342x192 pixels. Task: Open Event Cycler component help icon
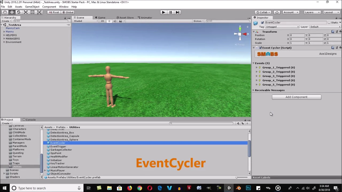pyautogui.click(x=333, y=48)
